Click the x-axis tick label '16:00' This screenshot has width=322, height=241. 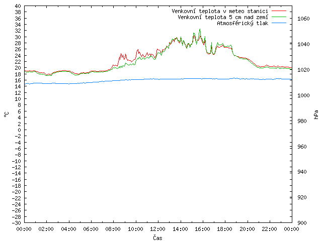[202, 229]
